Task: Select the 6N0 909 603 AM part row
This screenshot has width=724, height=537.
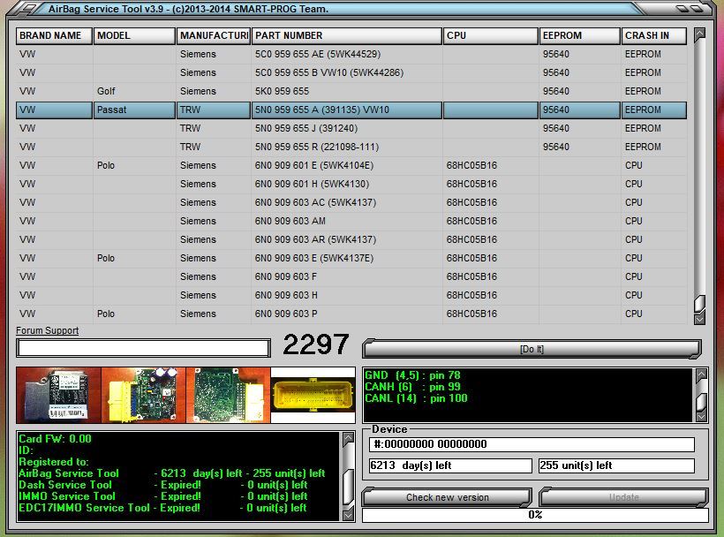Action: 351,221
